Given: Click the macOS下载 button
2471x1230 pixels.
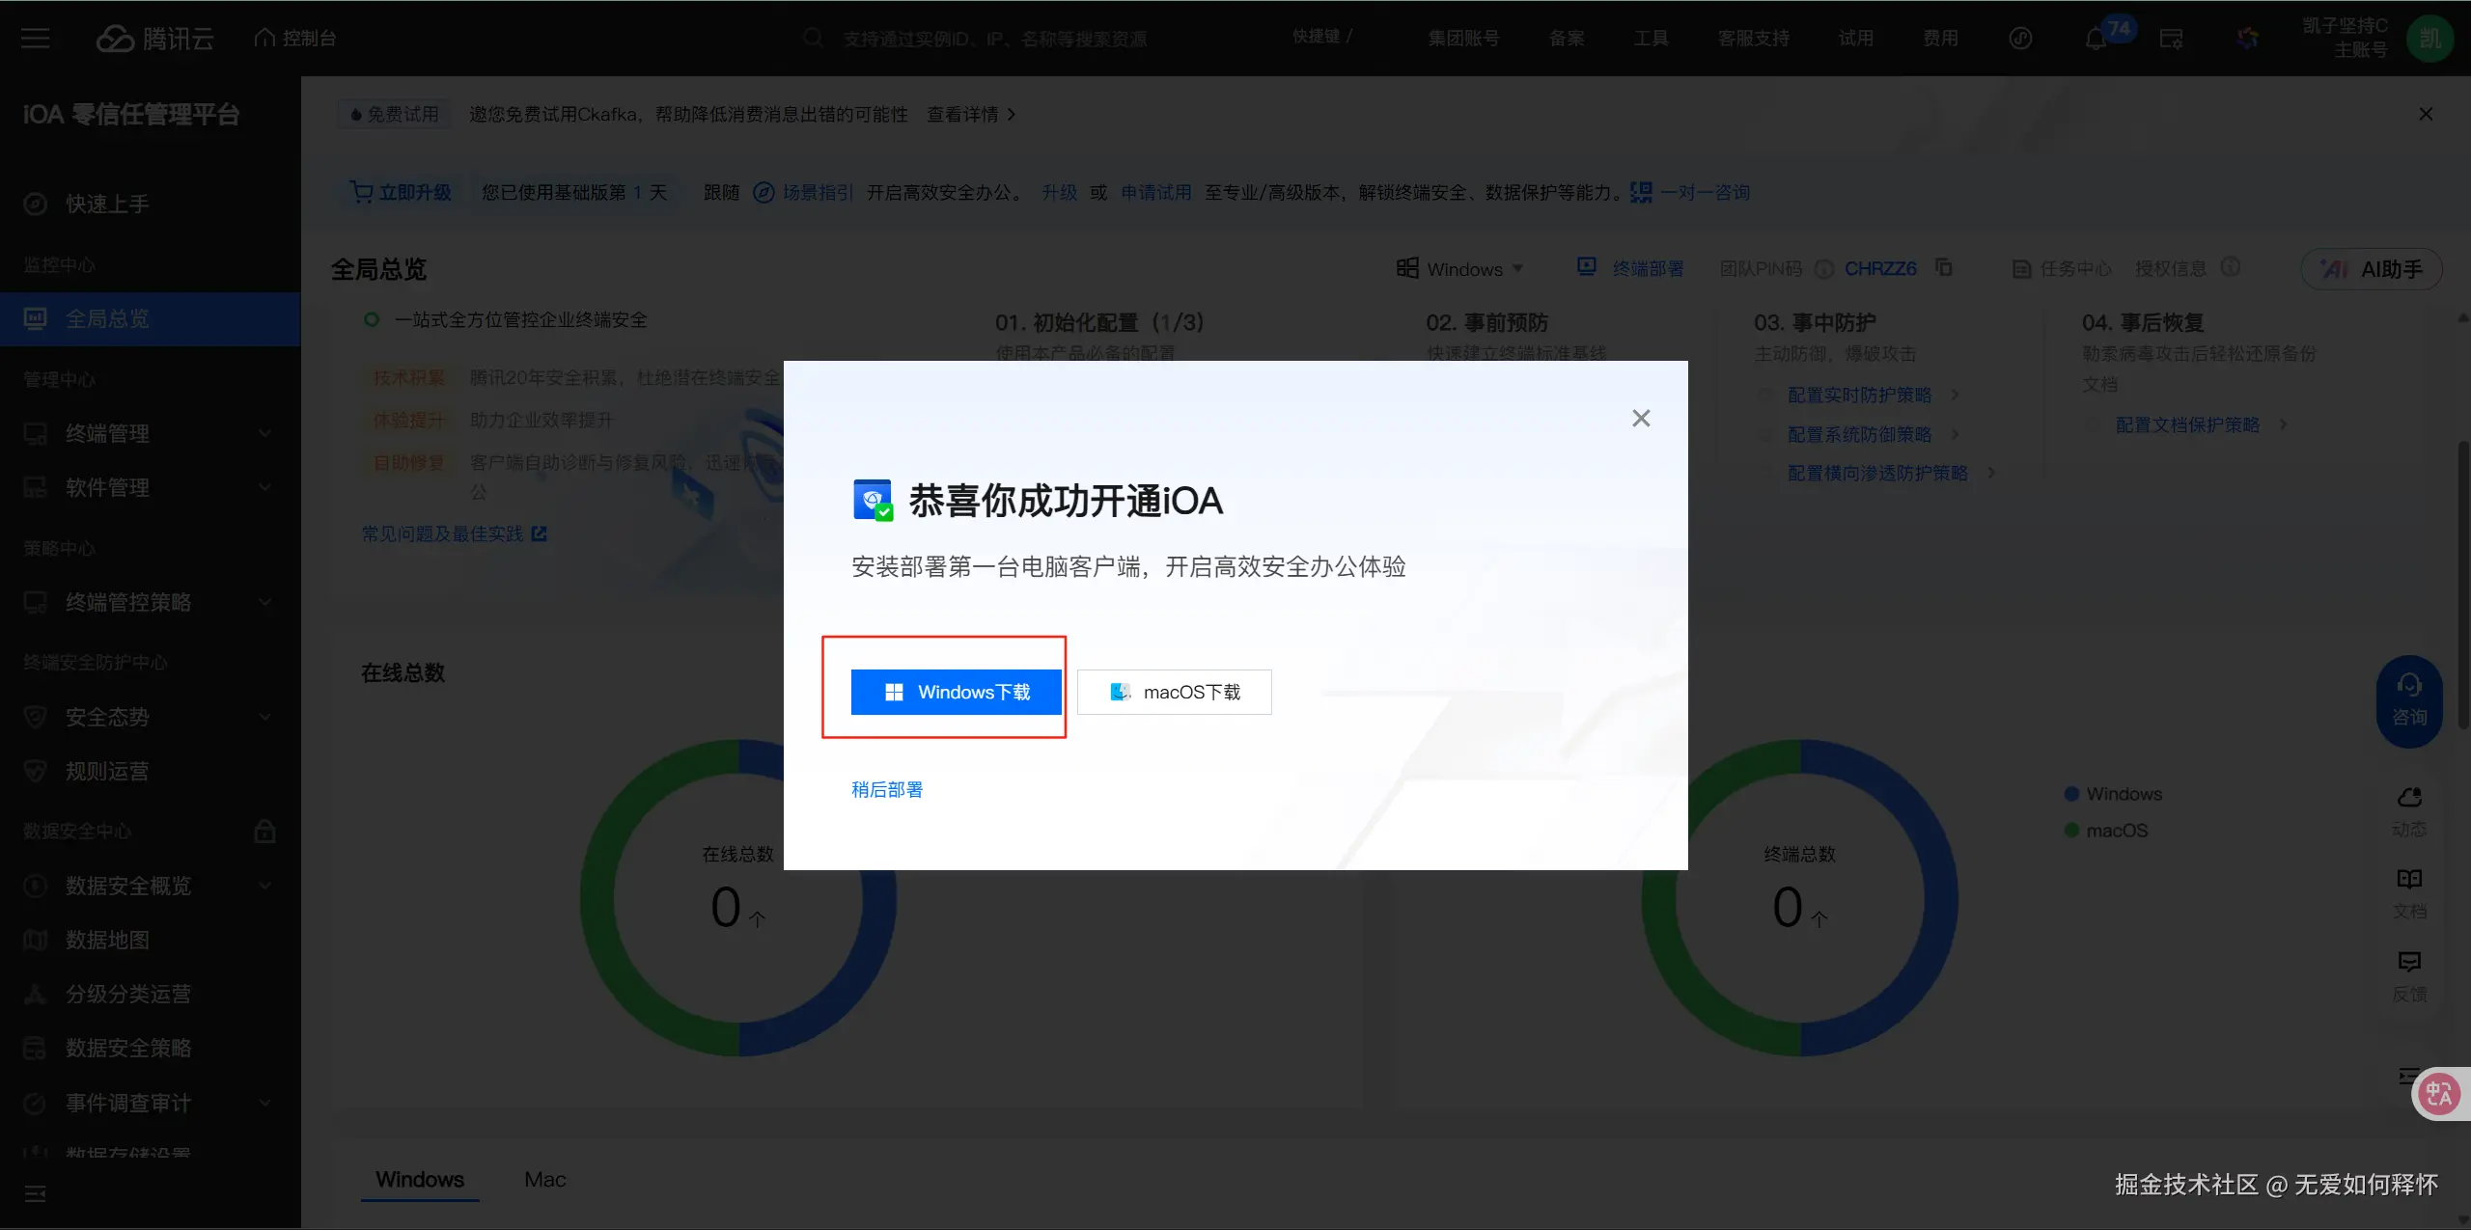Looking at the screenshot, I should pyautogui.click(x=1174, y=692).
